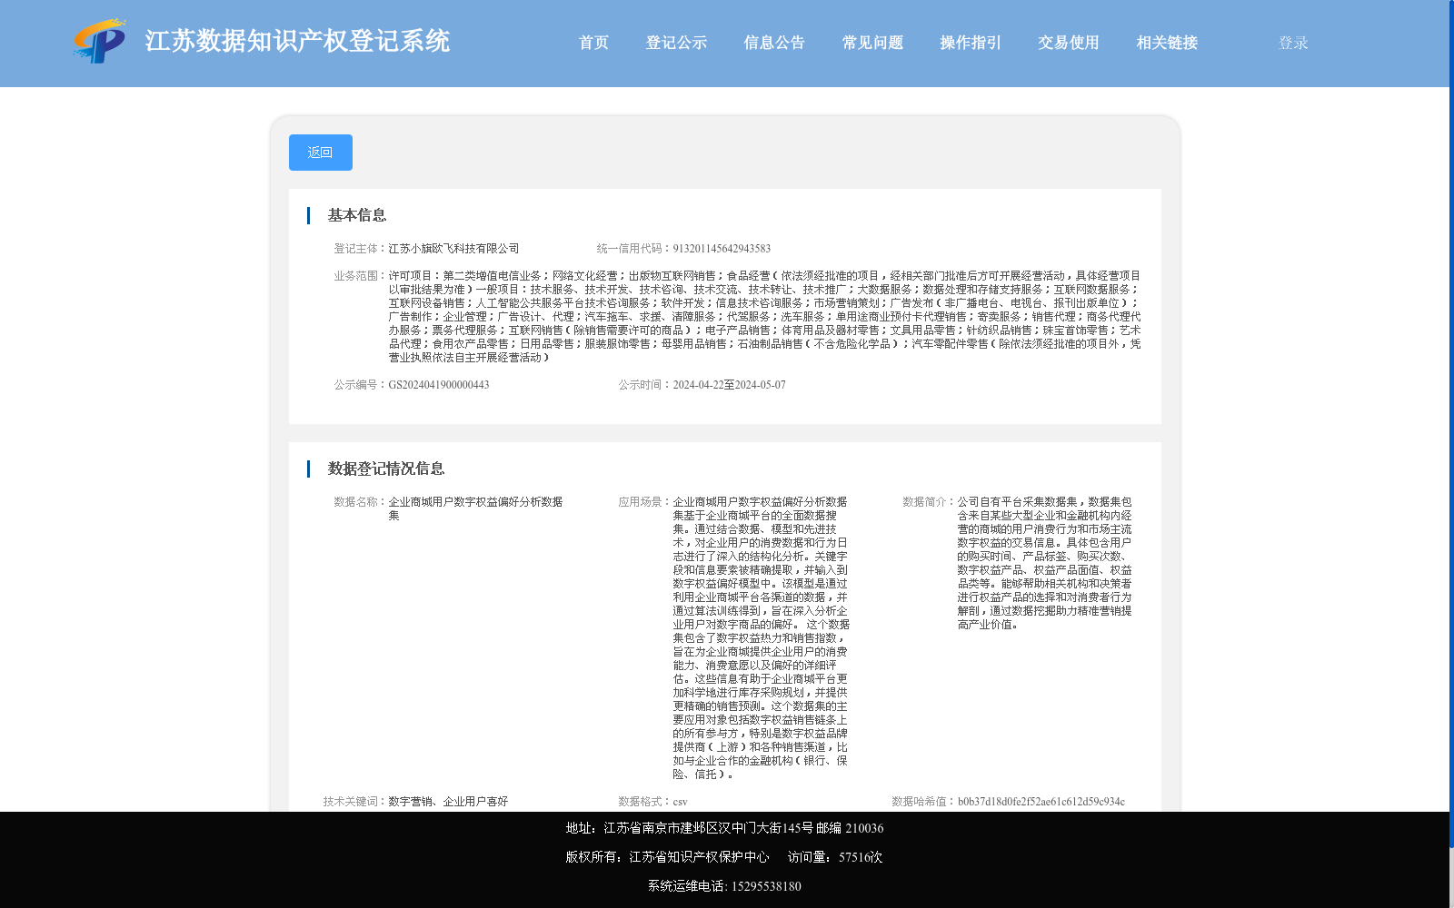Select the 基本信息 section heading
Screen dimensions: 1454x908
357,215
